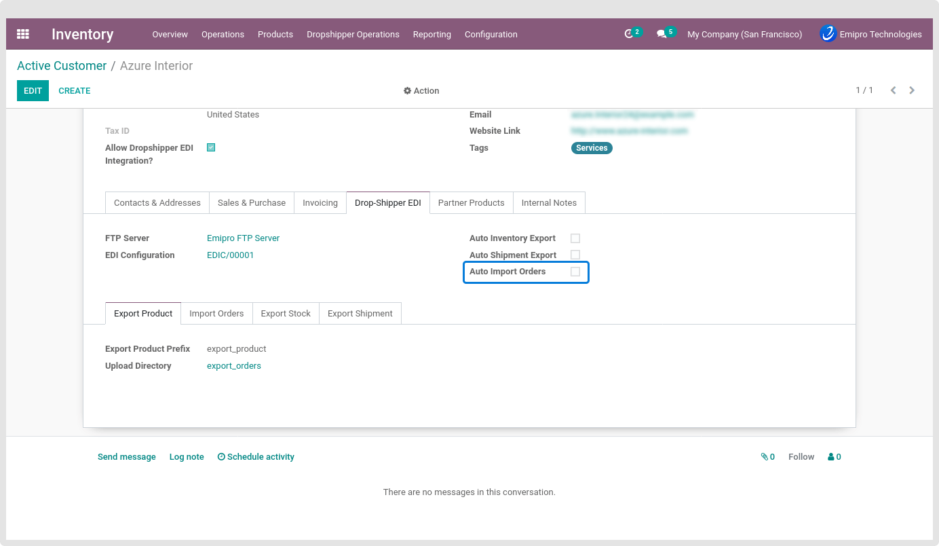The width and height of the screenshot is (939, 546).
Task: Switch to the Partner Products tab
Action: 471,203
